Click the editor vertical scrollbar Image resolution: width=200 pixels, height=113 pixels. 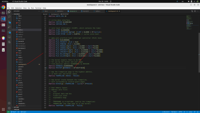[x=199, y=53]
